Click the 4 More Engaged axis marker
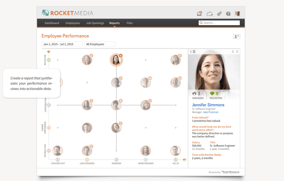 (x=146, y=160)
